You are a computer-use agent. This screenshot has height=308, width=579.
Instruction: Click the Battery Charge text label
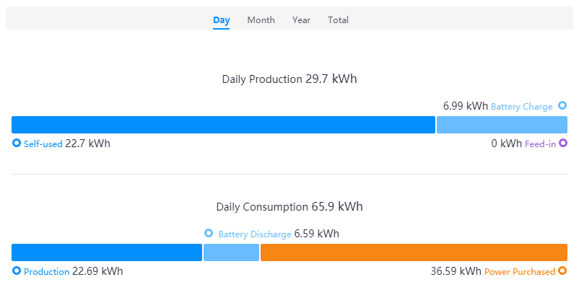pos(521,107)
